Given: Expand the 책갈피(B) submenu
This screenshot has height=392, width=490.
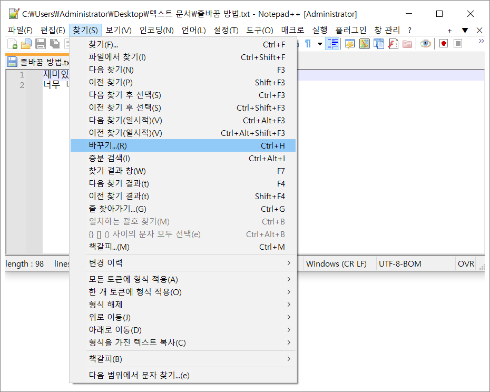Looking at the screenshot, I should (x=183, y=359).
